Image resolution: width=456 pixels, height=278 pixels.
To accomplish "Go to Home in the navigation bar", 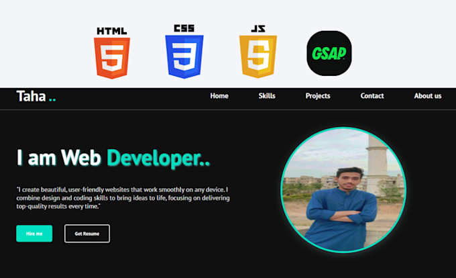I will (219, 96).
